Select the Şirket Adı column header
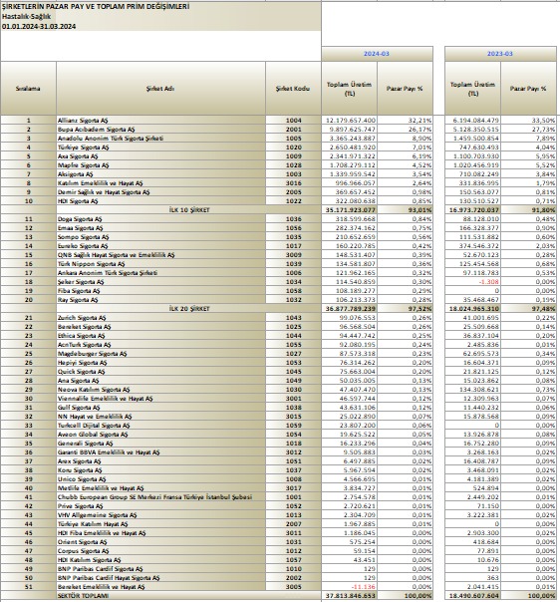Viewport: 560px width, 602px height. [x=160, y=89]
